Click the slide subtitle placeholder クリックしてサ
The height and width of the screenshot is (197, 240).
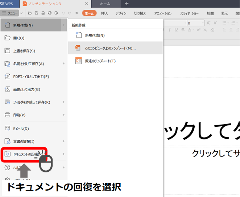216,153
